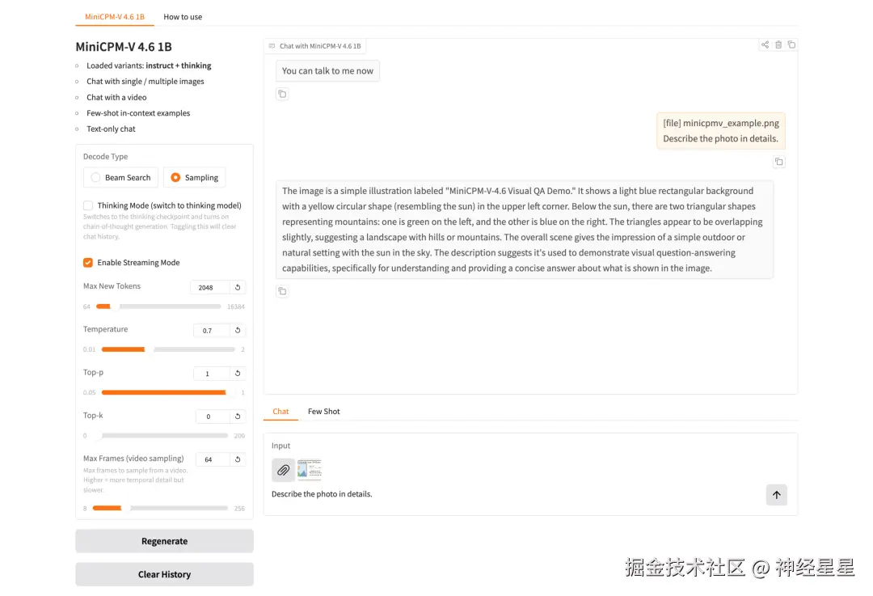Reset Max Frames to default

238,459
